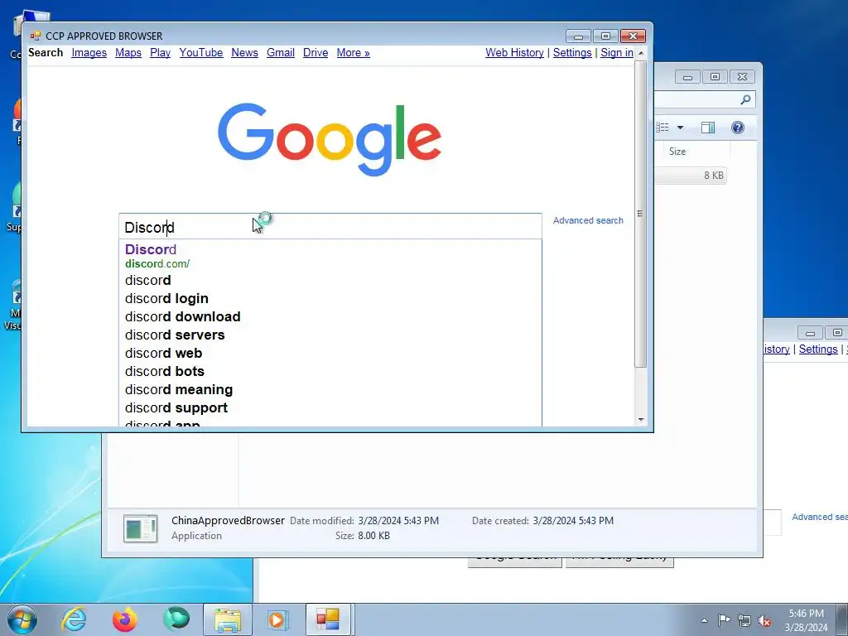The height and width of the screenshot is (636, 848).
Task: Open the Drive link on Google bar
Action: click(316, 52)
